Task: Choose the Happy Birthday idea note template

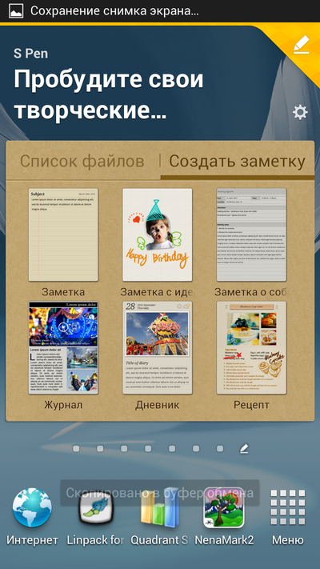Action: click(x=157, y=234)
